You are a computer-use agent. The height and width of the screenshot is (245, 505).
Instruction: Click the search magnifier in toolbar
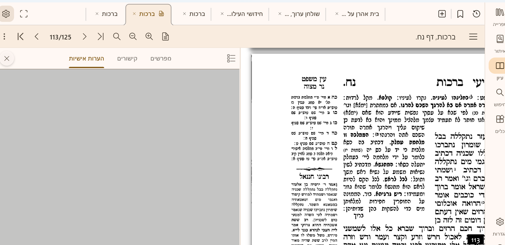coord(117,36)
